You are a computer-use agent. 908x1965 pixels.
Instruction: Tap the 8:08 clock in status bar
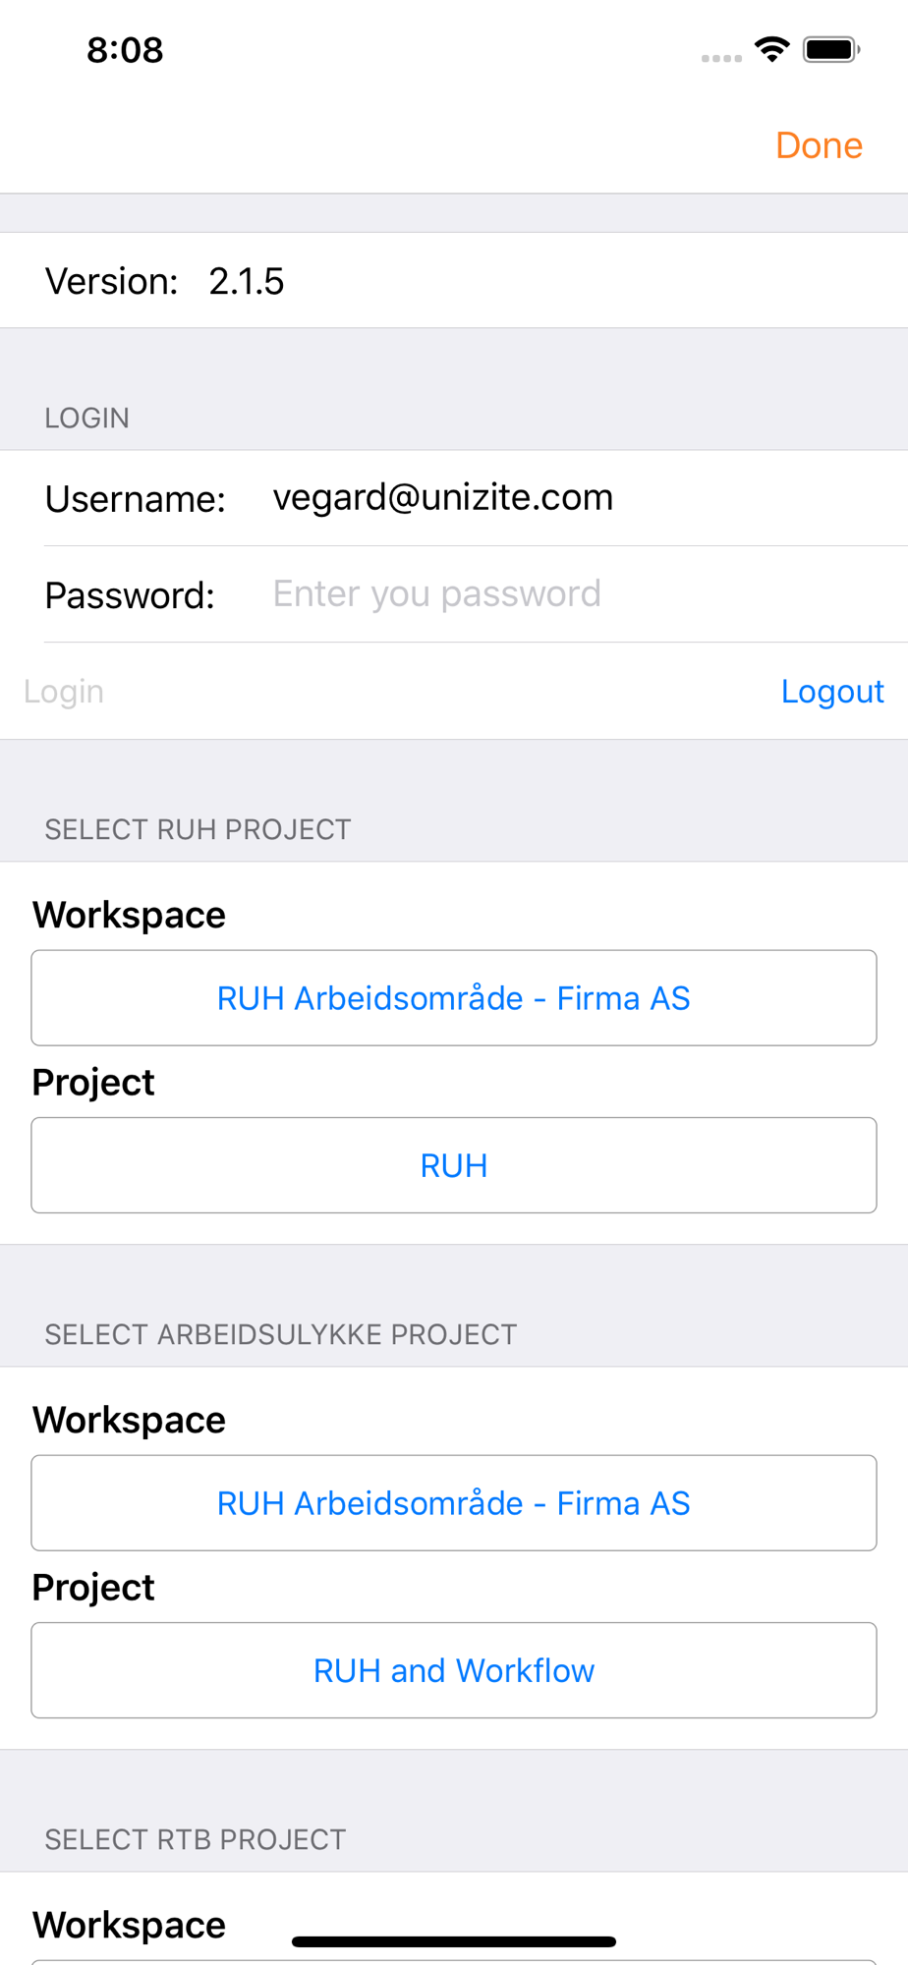(125, 50)
